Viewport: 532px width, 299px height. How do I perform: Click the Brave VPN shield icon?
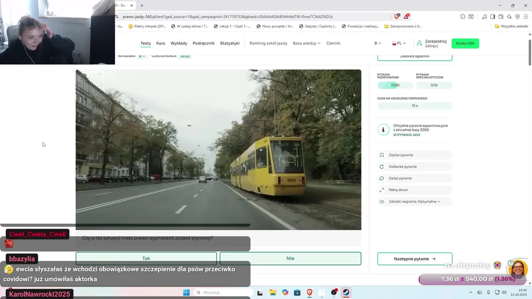(x=517, y=17)
